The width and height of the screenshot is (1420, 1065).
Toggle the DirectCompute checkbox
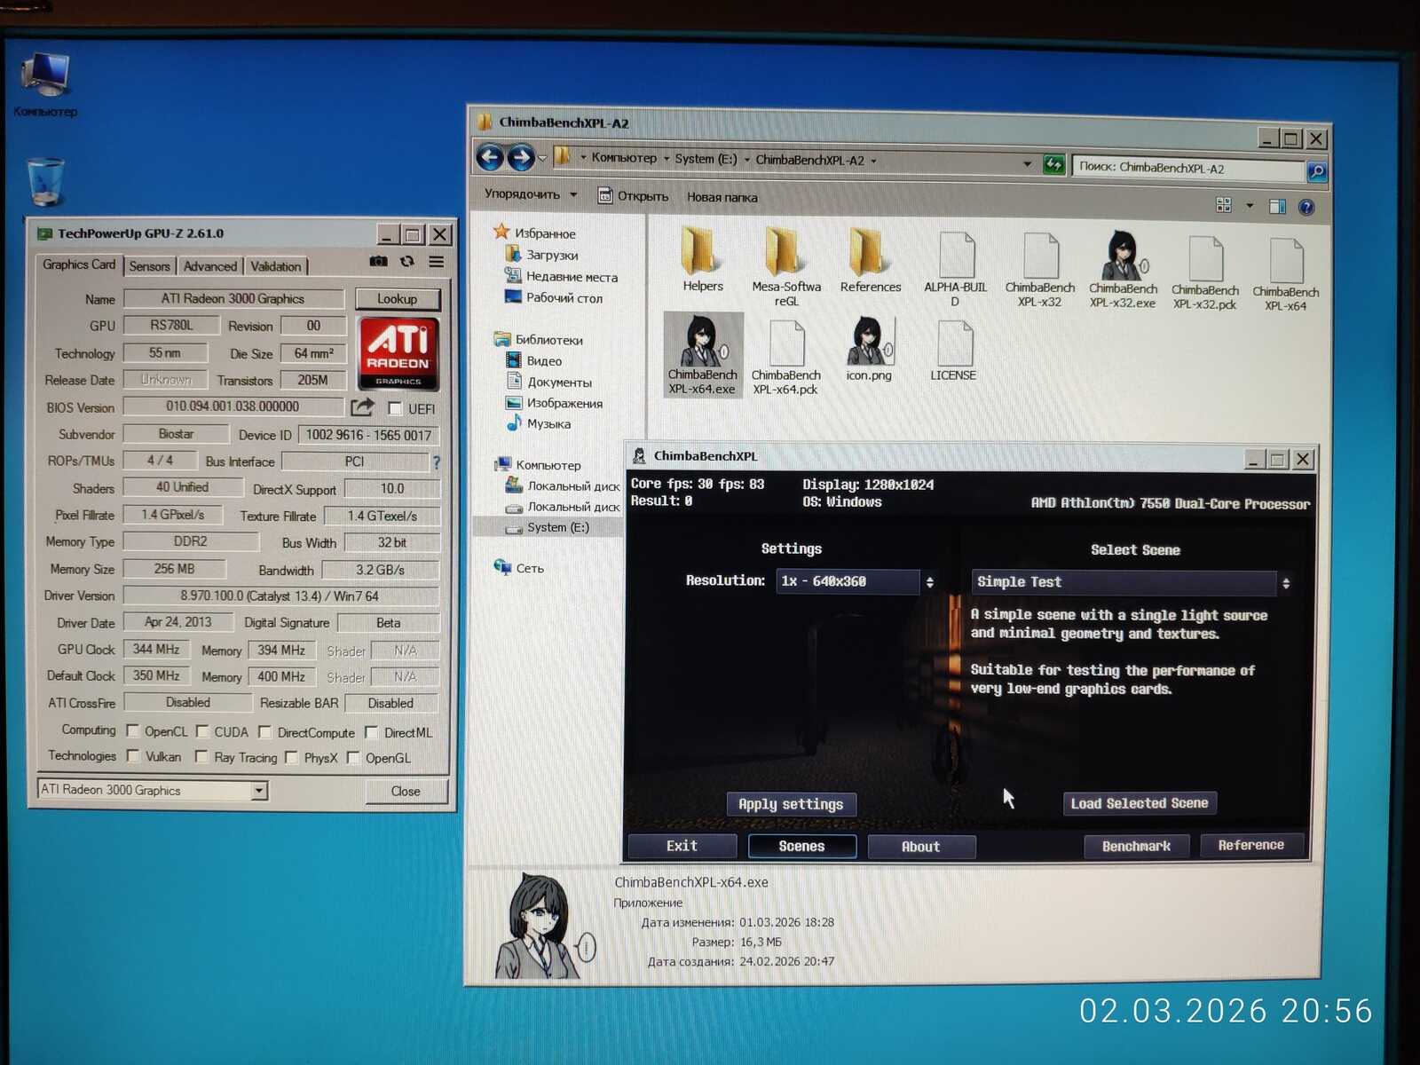point(264,732)
